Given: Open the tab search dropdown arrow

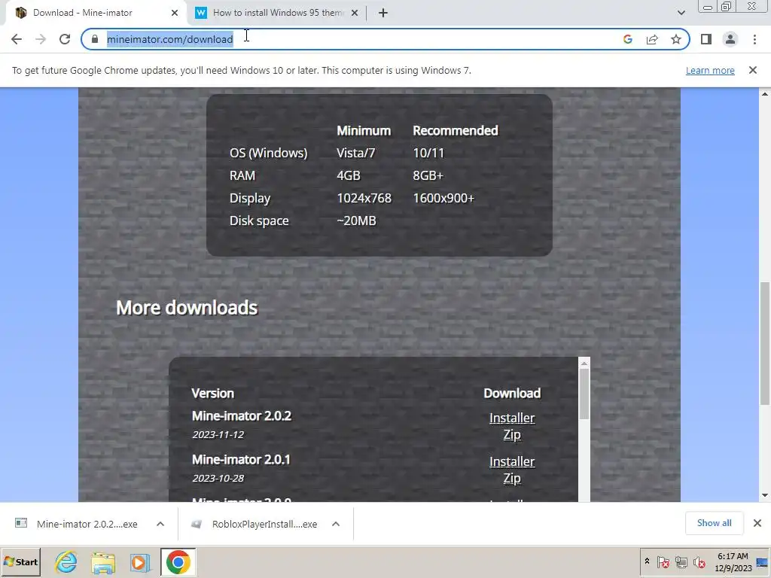Looking at the screenshot, I should point(681,13).
